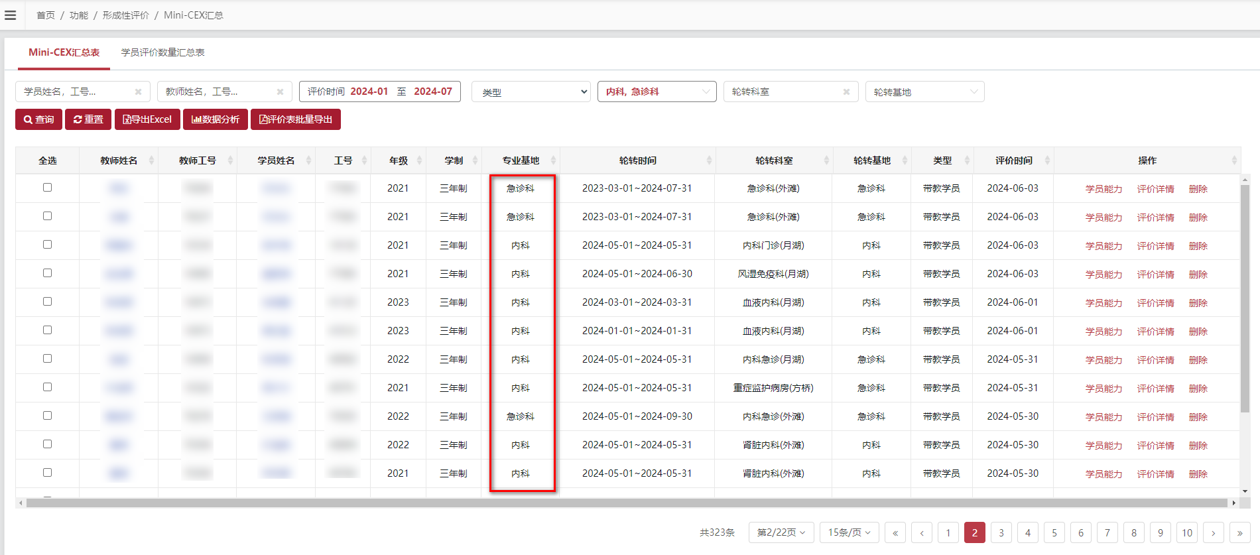Check the 风湿免疫科(月湖) row checkbox
Screen dimensions: 1260x555
coord(47,273)
